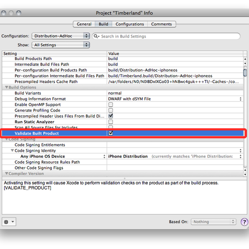Viewport: 249px width, 249px height.
Task: Select the Run Static Analyzer row label
Action: (x=35, y=122)
